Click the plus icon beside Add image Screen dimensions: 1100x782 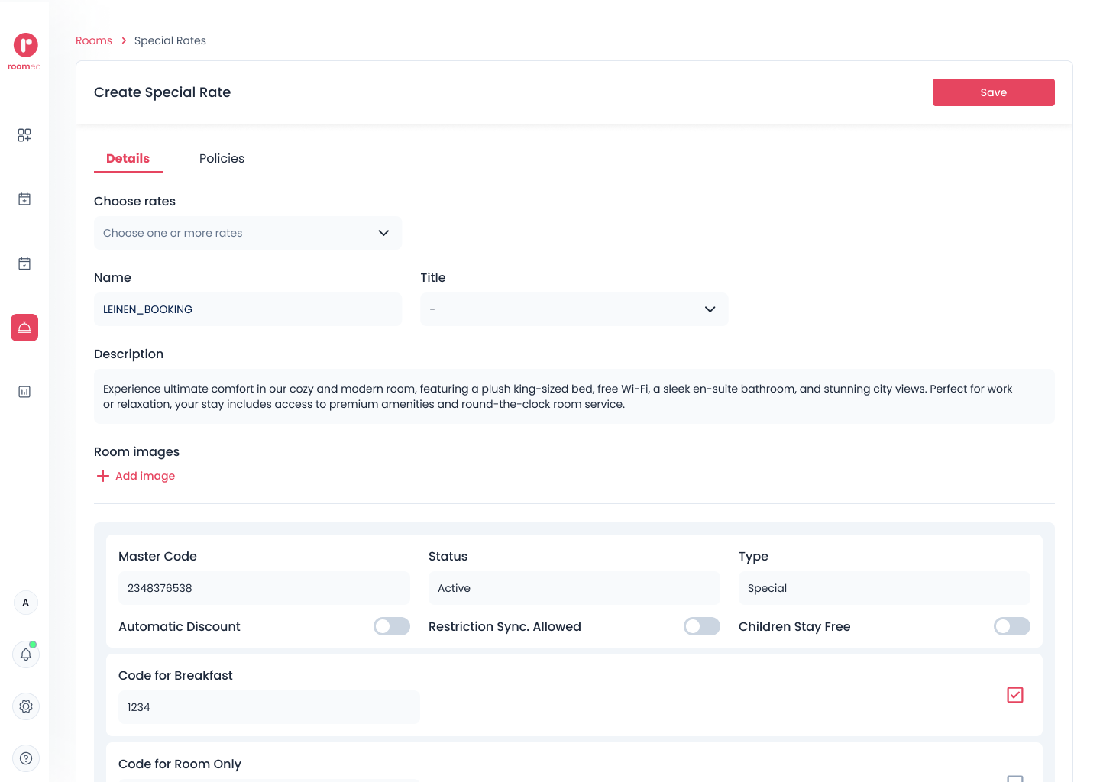(x=103, y=476)
